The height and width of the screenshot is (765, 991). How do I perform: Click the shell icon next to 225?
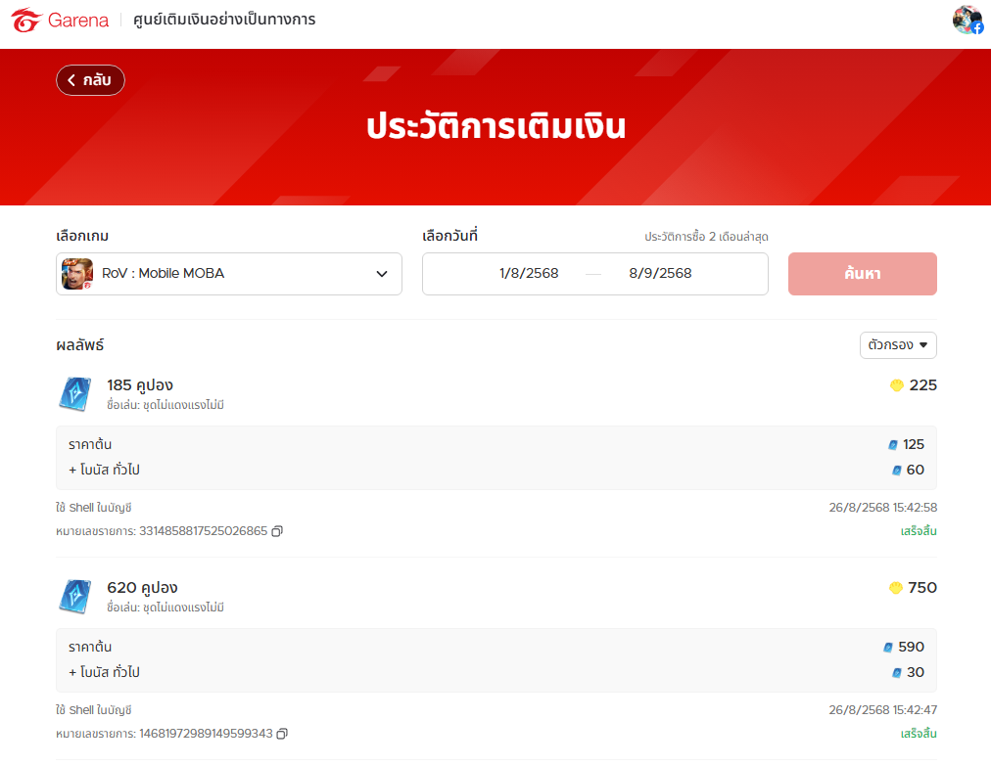click(x=896, y=385)
